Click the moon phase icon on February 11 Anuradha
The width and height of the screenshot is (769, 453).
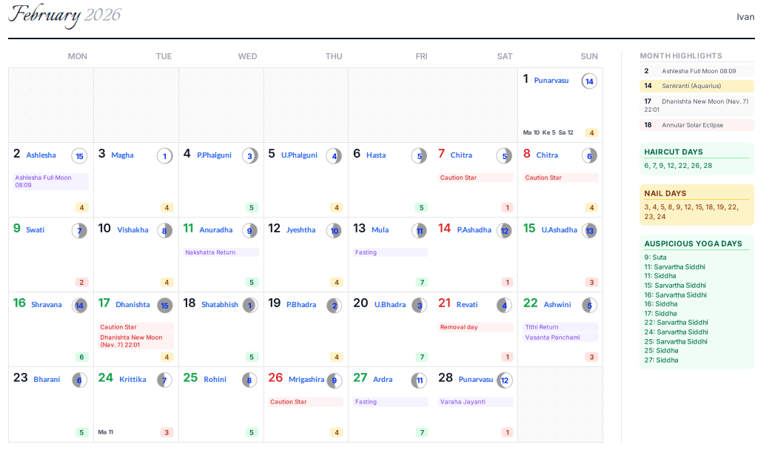tap(249, 231)
